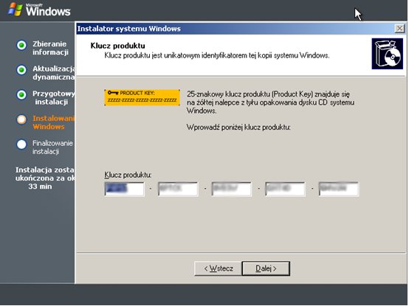The image size is (409, 306).
Task: Select the Przygotowywanie instalacji step indicator
Action: coord(21,94)
